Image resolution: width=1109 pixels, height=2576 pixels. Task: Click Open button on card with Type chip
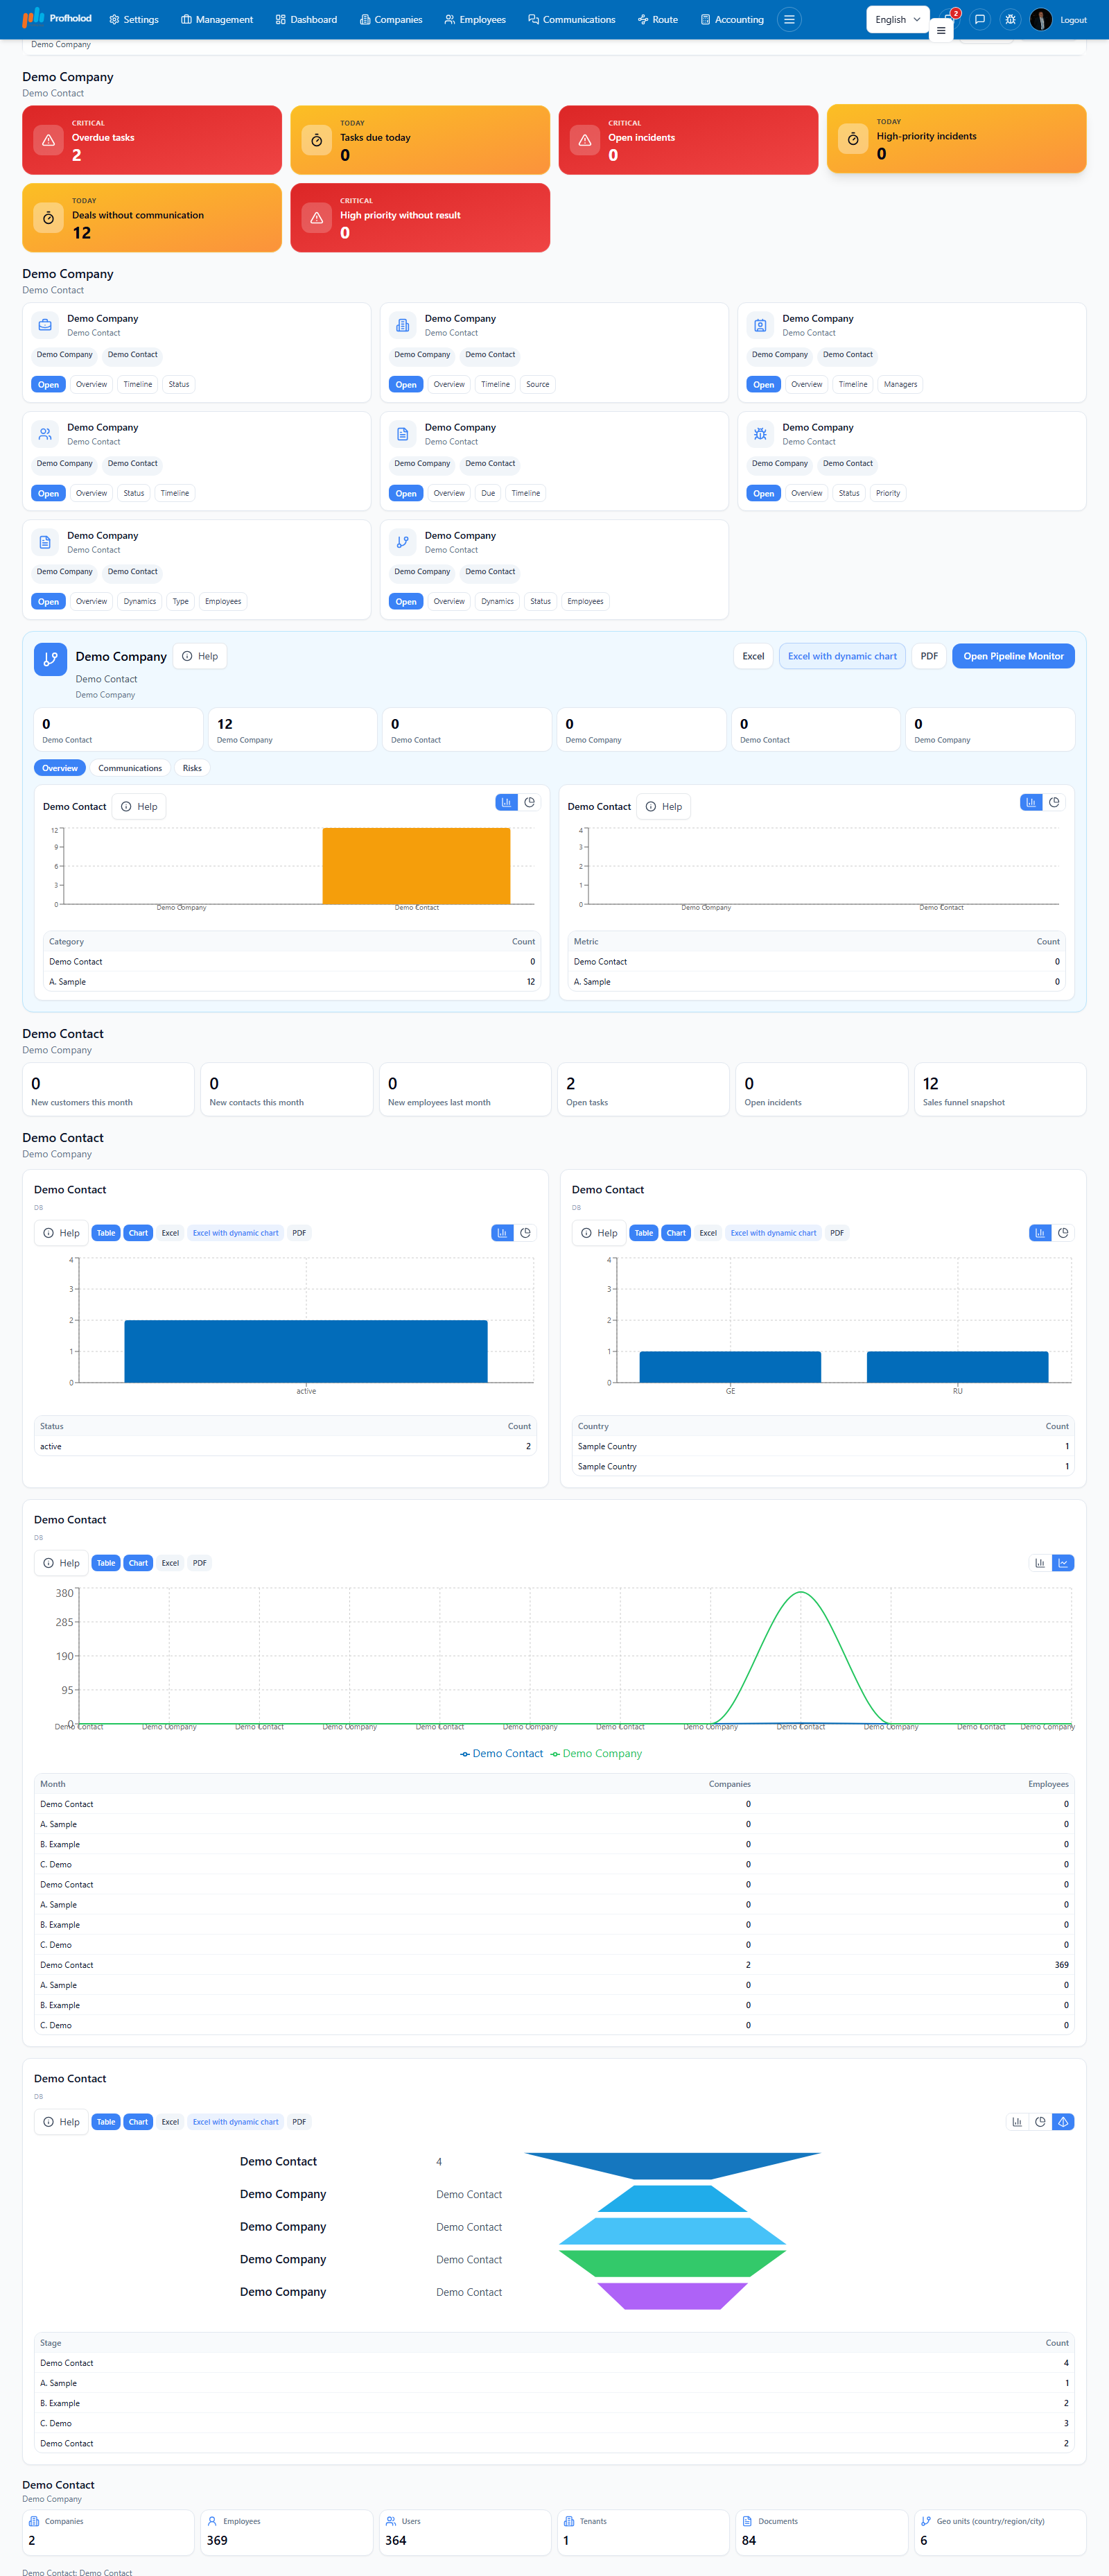48,601
